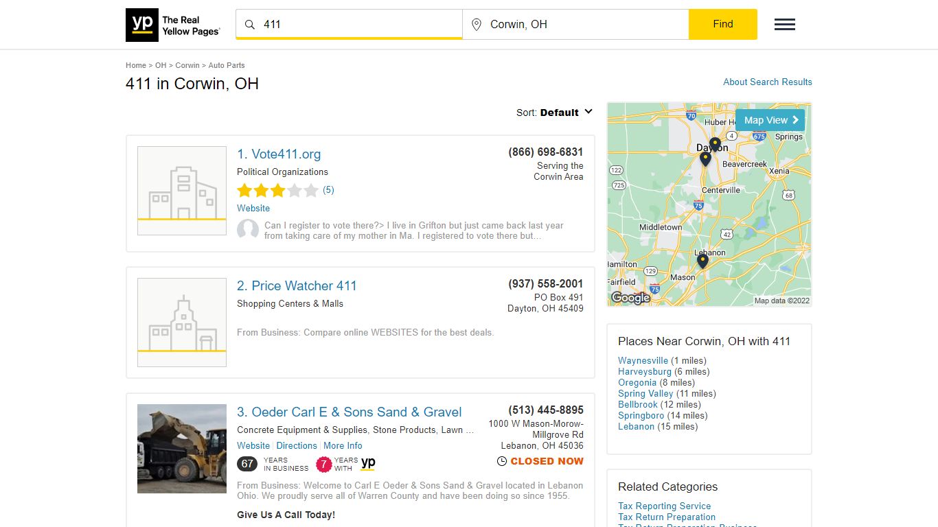Viewport: 938px width, 527px height.
Task: Click phone number (513) 445-8895
Action: point(546,410)
